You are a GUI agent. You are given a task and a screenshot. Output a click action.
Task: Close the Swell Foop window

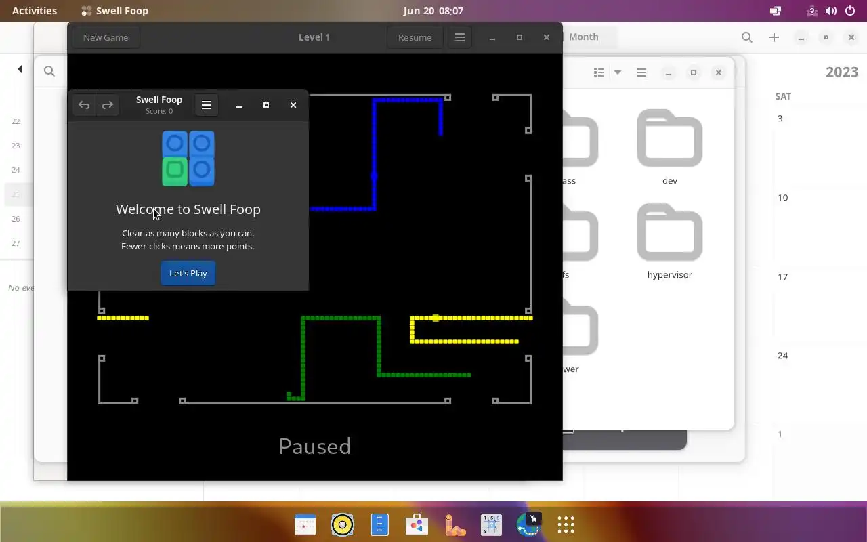tap(293, 105)
